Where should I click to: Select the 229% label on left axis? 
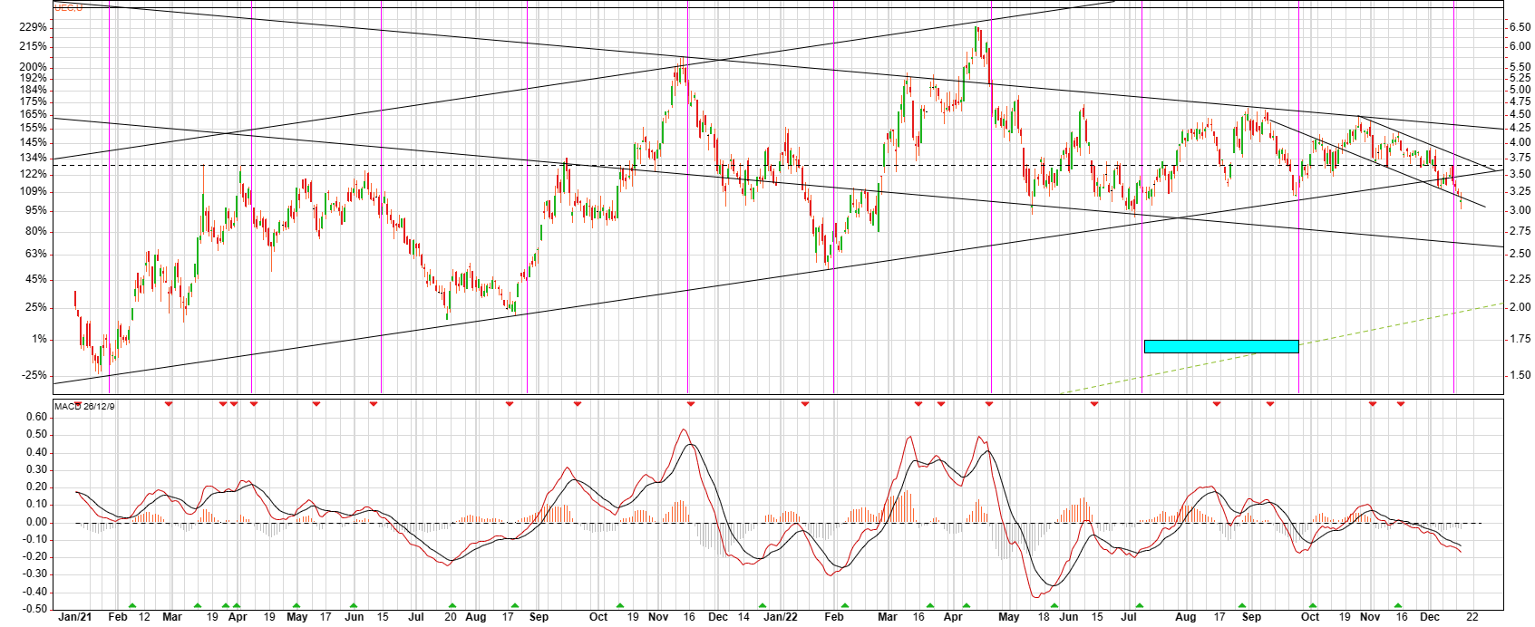(x=33, y=28)
